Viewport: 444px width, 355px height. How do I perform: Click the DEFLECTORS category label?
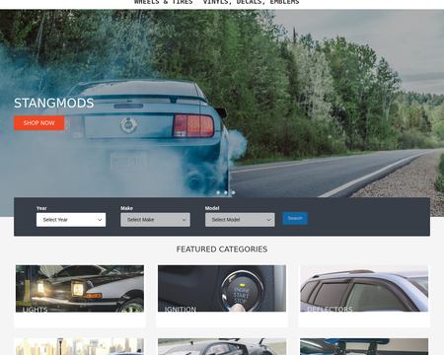pyautogui.click(x=330, y=310)
